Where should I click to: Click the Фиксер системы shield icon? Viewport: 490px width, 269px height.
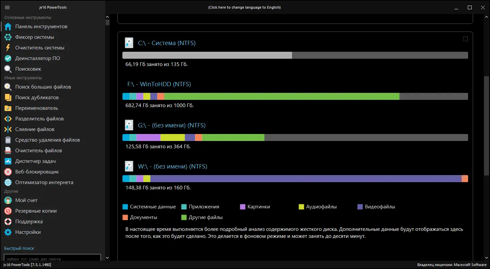[8, 37]
